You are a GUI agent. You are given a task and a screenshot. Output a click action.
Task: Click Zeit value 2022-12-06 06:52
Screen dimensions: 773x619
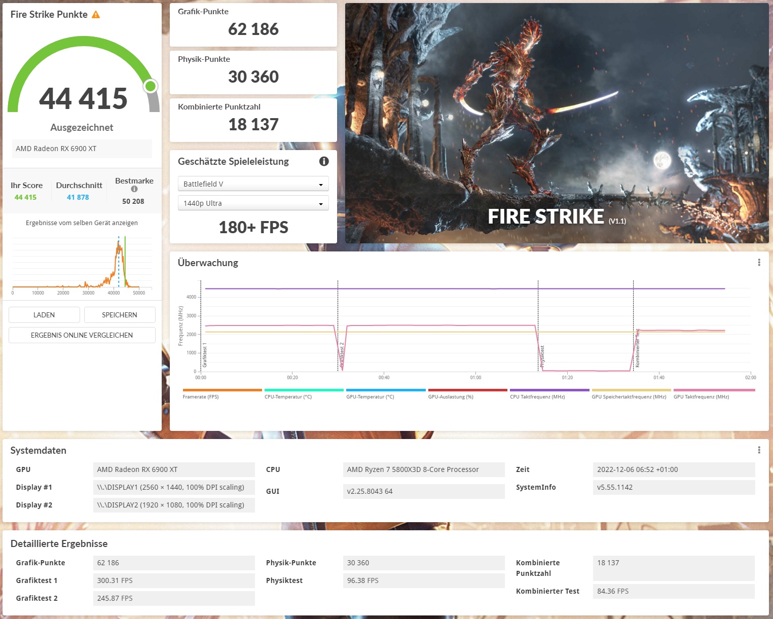click(674, 469)
